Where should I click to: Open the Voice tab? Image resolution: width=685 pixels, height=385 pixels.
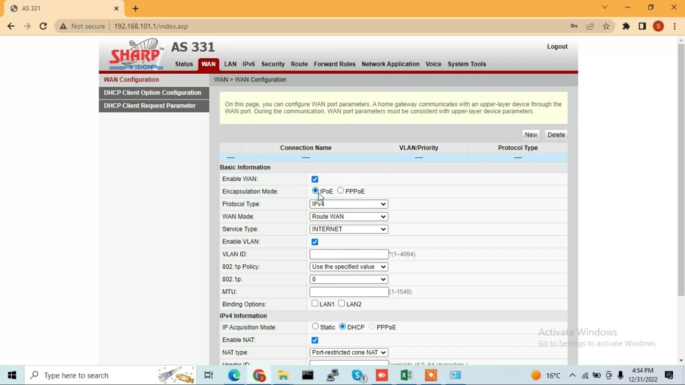click(433, 64)
